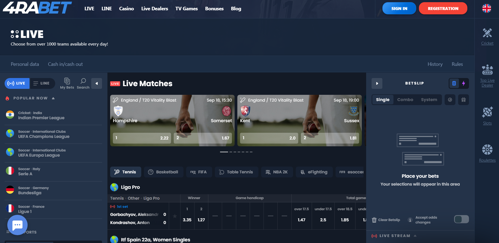
Task: Open Blog in top navigation
Action: tap(236, 9)
